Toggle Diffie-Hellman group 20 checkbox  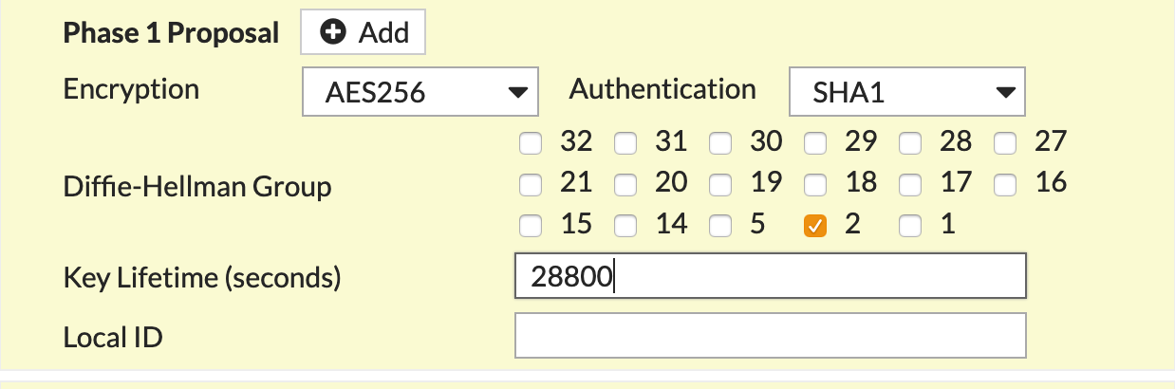[x=625, y=184]
